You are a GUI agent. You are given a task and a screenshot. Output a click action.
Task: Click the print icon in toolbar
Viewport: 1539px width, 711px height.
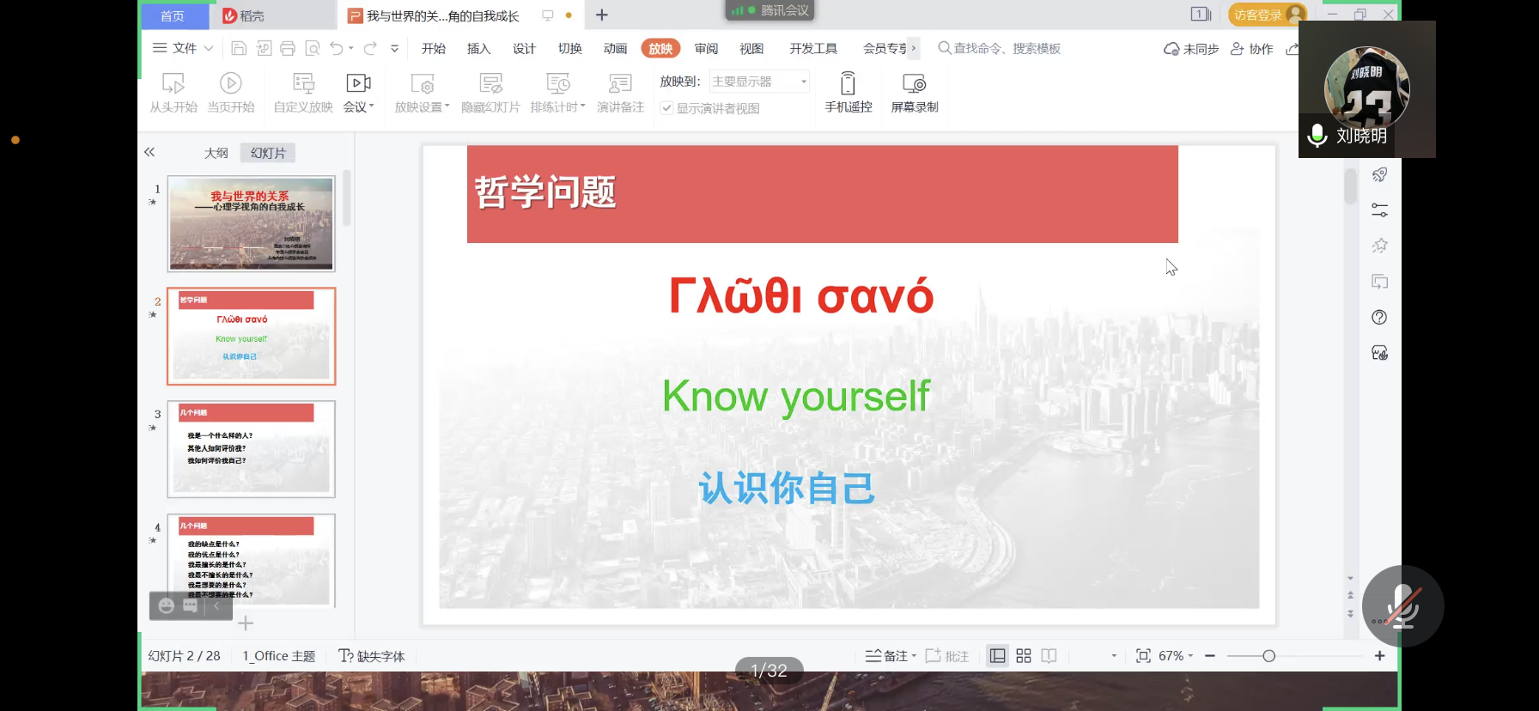point(288,49)
